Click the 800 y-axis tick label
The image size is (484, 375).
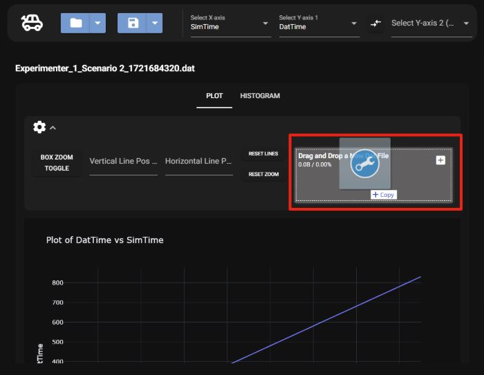(57, 282)
